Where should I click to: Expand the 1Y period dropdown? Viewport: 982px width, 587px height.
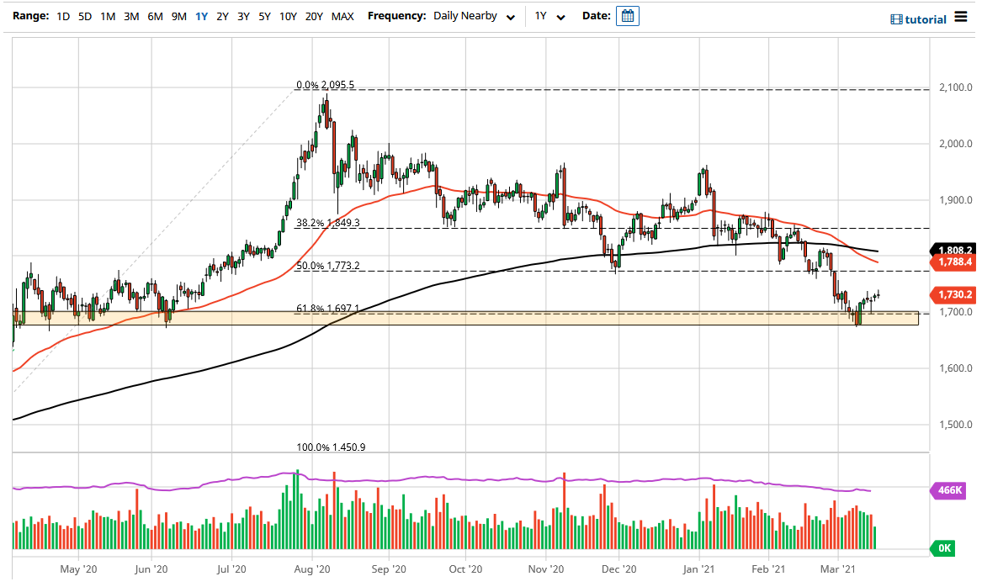pos(549,16)
